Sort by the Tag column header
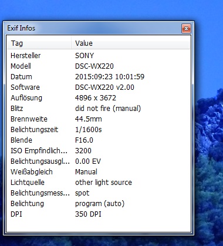223x246 pixels. tap(39, 43)
